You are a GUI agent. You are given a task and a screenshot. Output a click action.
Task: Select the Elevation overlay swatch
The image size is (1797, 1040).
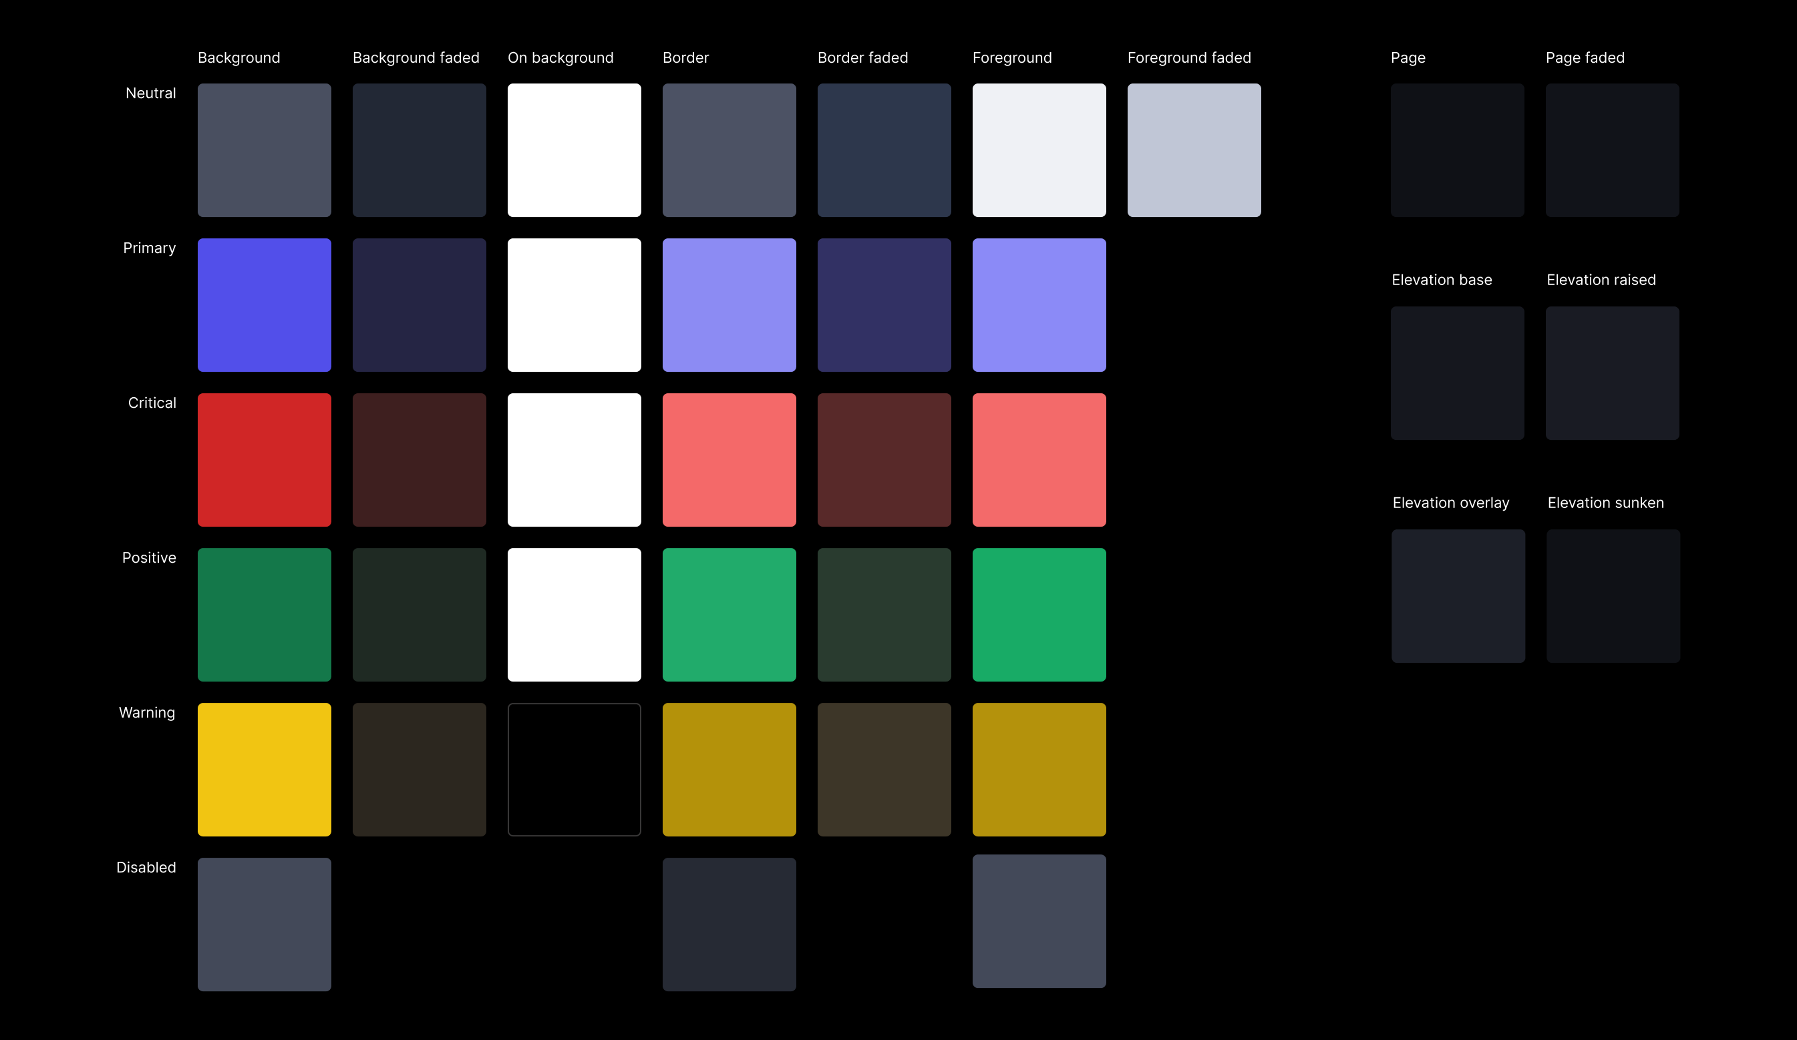pyautogui.click(x=1458, y=596)
